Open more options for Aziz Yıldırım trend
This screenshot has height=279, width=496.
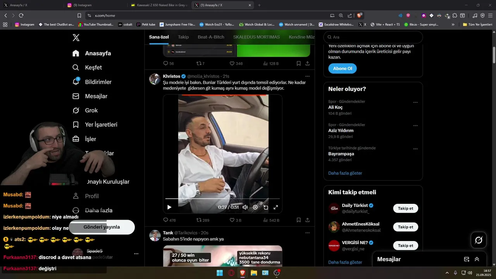415,126
